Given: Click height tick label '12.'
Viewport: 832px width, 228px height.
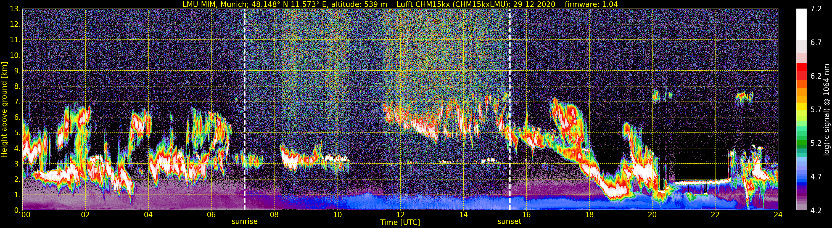Looking at the screenshot, I should tap(15, 25).
